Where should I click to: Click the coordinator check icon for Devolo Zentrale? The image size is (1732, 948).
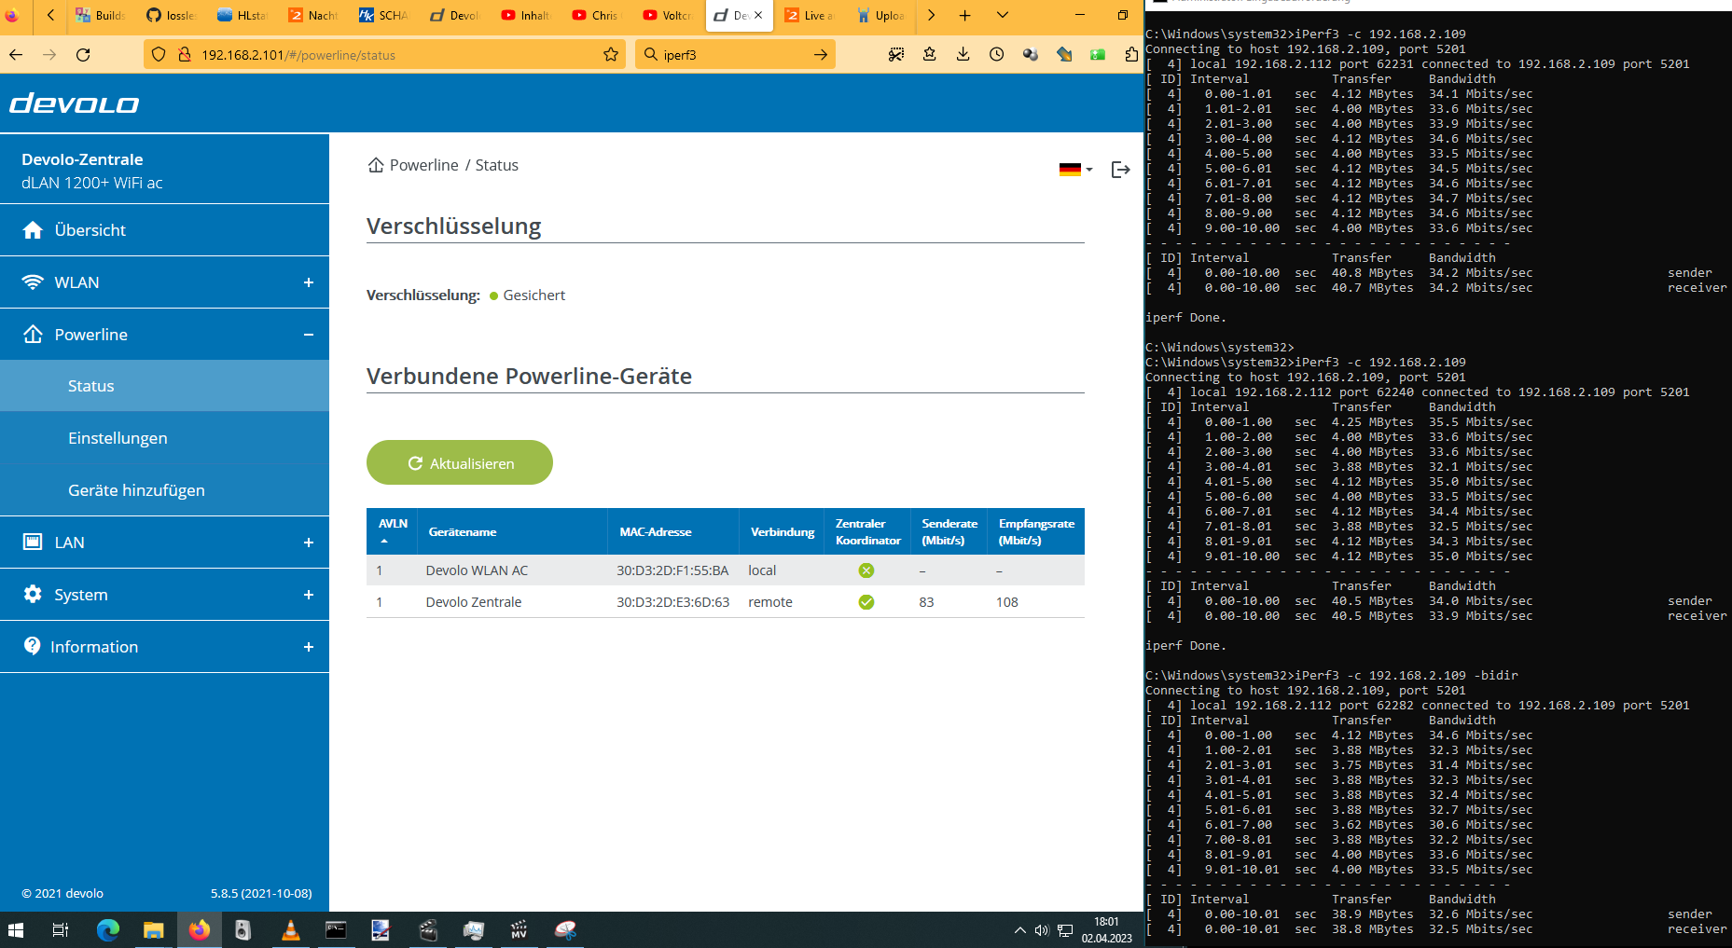coord(866,602)
